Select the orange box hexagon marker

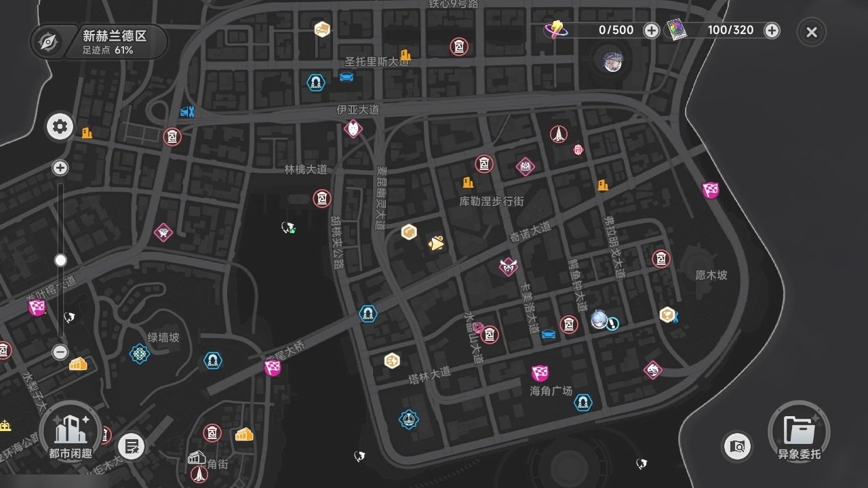click(409, 232)
